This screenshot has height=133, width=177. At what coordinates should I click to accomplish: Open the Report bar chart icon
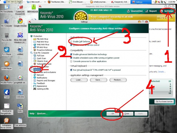coord(147,11)
